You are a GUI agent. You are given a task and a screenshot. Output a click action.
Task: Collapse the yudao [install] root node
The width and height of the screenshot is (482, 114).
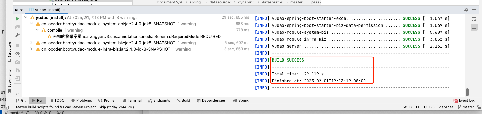click(26, 18)
